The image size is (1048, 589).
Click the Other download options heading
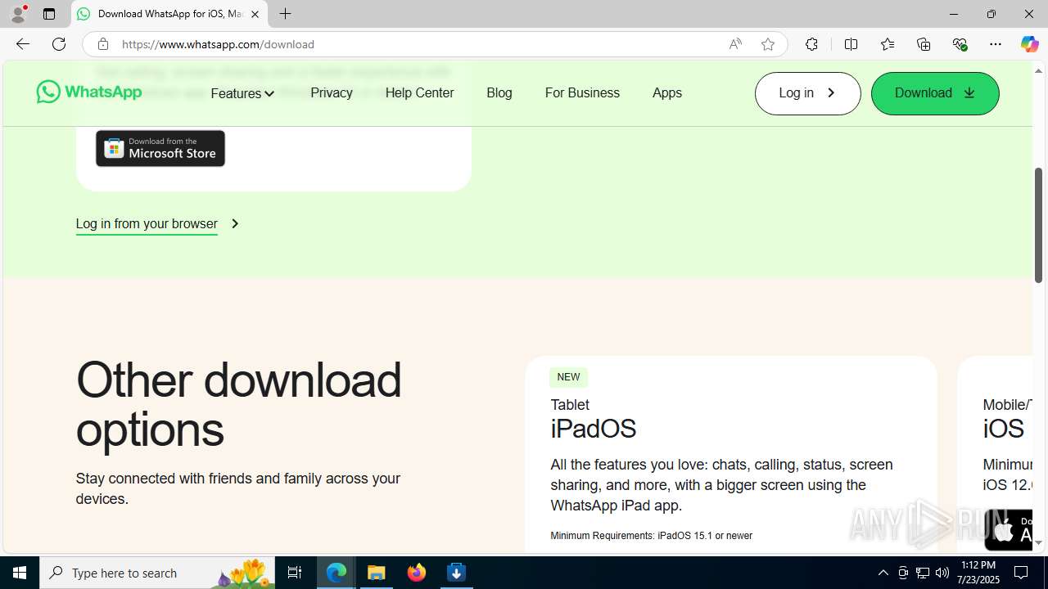[x=239, y=404]
